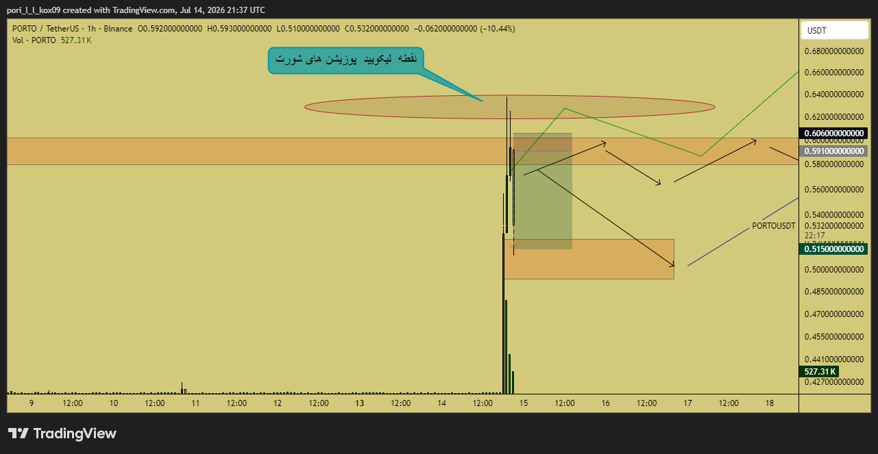Select the green 0.515000000000 price label
The image size is (878, 454).
click(834, 250)
